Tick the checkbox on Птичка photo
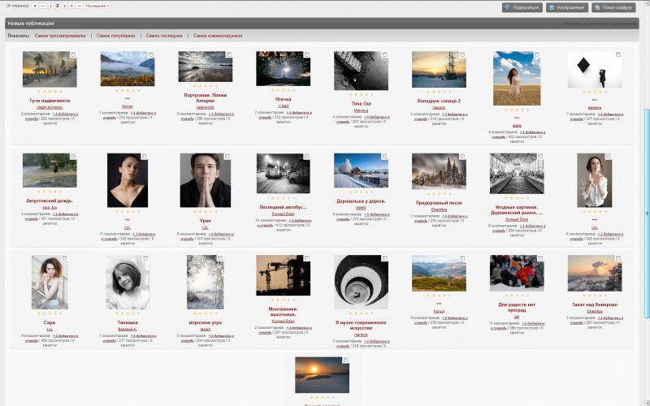The image size is (650, 406). click(x=307, y=54)
